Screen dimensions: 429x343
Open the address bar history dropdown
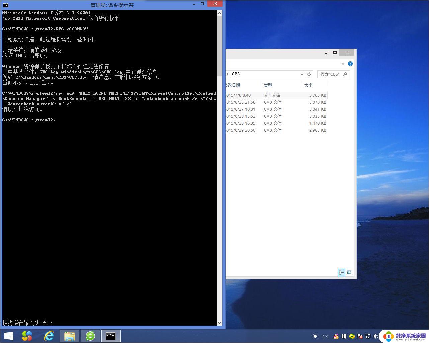[x=301, y=74]
